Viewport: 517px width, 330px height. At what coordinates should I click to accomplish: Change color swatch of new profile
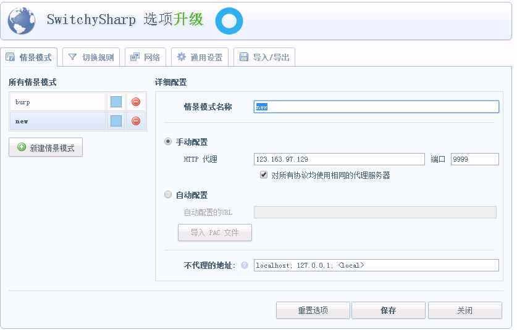click(116, 121)
